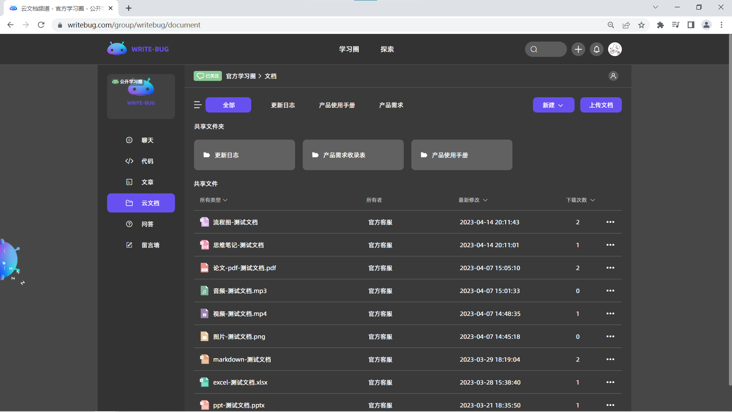Open the 论文-pdf-测试文档.pdf file
This screenshot has height=412, width=732.
[244, 268]
